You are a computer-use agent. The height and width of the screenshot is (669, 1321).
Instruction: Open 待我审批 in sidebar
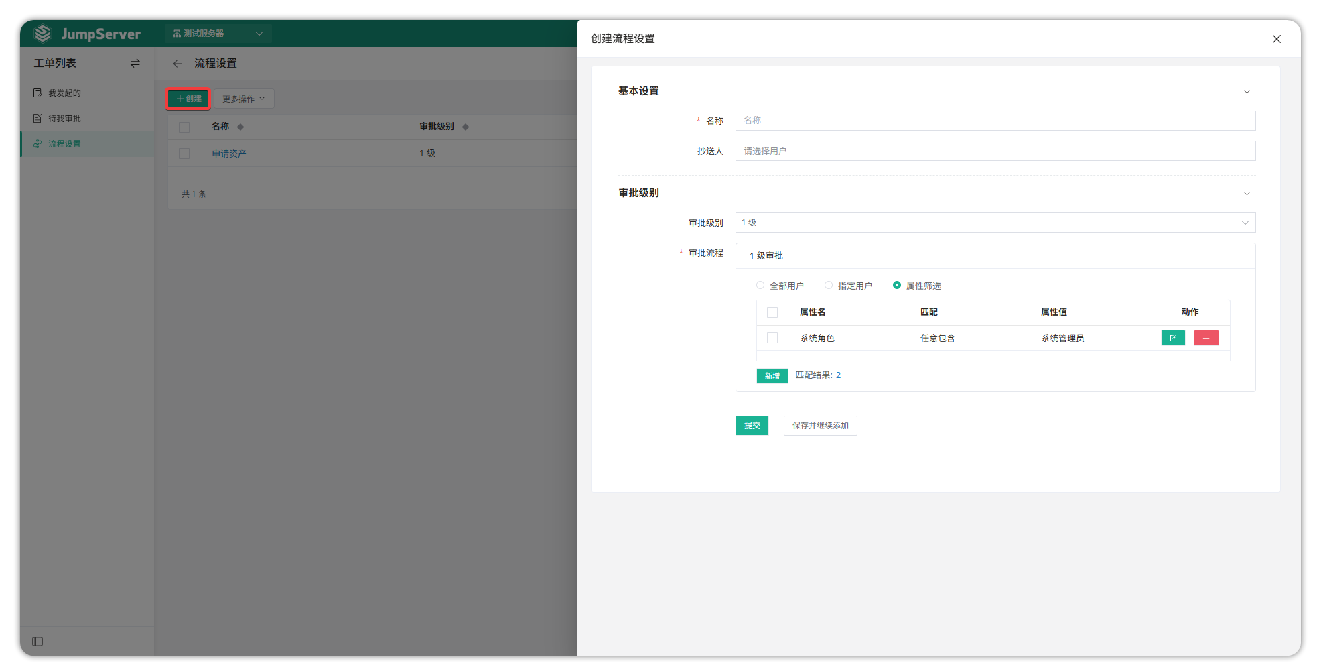(x=87, y=119)
